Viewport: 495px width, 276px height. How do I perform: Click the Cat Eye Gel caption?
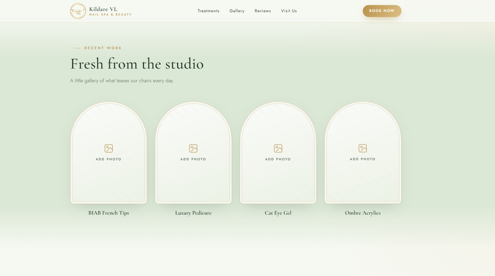(278, 213)
